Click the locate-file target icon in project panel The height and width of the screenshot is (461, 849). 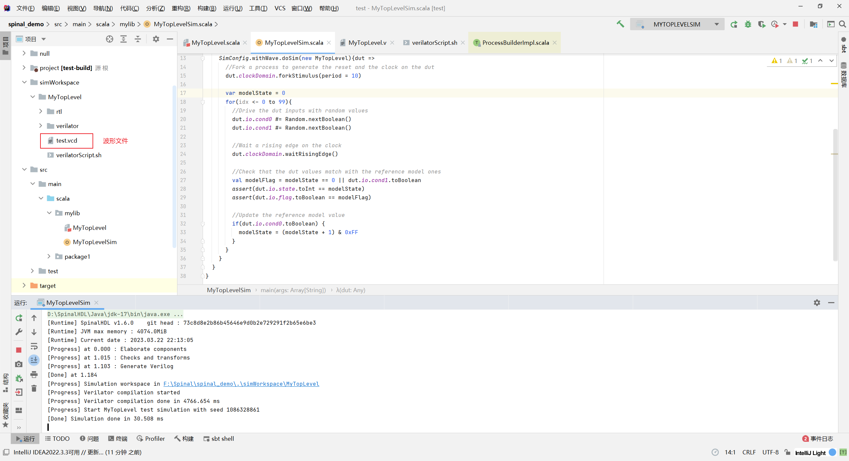point(109,39)
